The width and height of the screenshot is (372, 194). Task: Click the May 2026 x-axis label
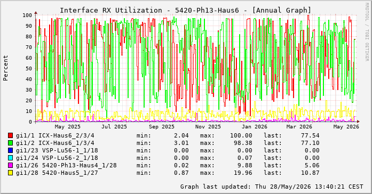[346, 127]
